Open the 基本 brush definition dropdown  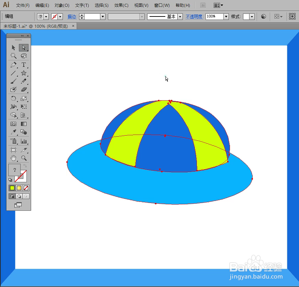click(x=180, y=17)
